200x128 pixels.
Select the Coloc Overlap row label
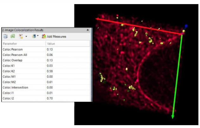point(12,60)
